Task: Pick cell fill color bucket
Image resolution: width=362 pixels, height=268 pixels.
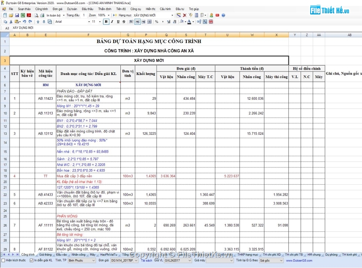Action: coord(182,22)
